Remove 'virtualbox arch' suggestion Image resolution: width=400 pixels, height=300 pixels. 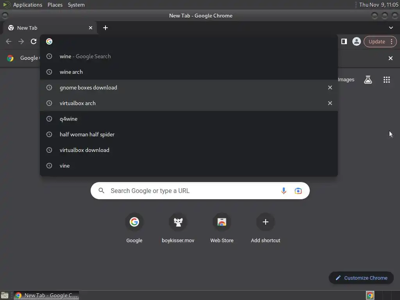pos(330,103)
